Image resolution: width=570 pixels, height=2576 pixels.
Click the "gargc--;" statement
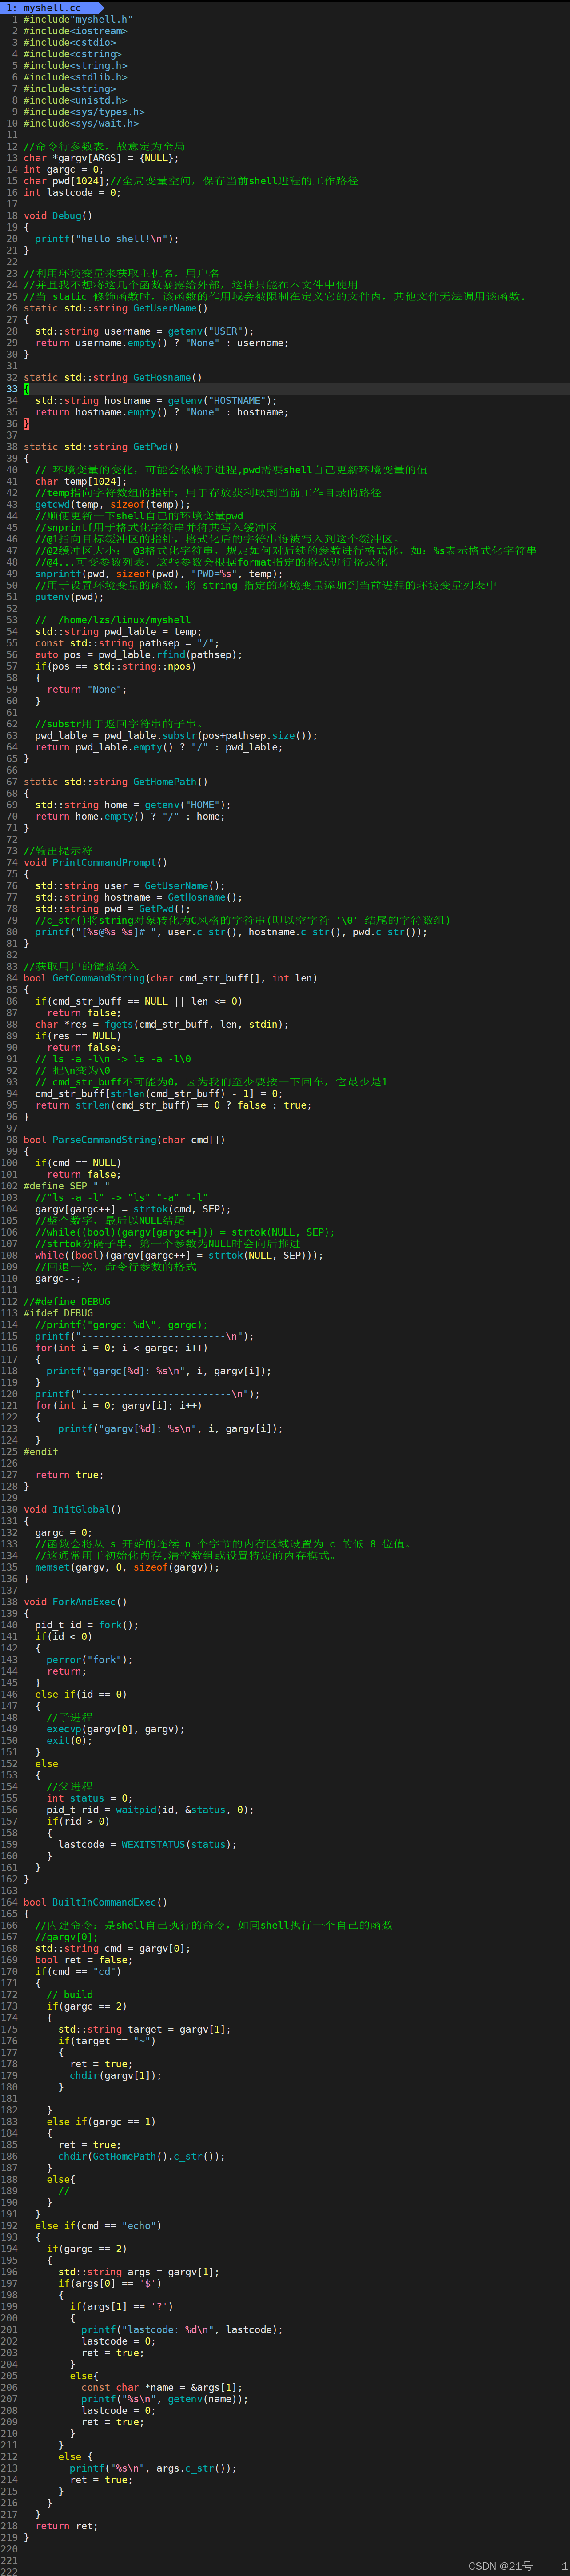tap(58, 1278)
